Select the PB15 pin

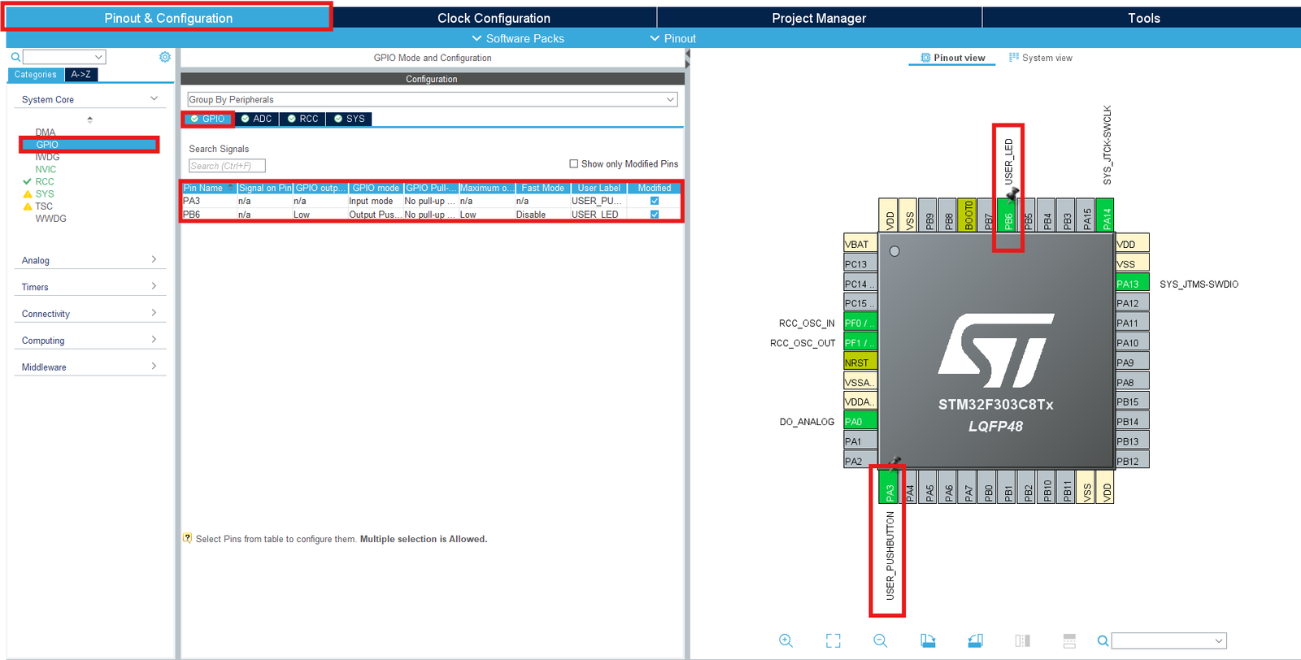[x=1132, y=402]
